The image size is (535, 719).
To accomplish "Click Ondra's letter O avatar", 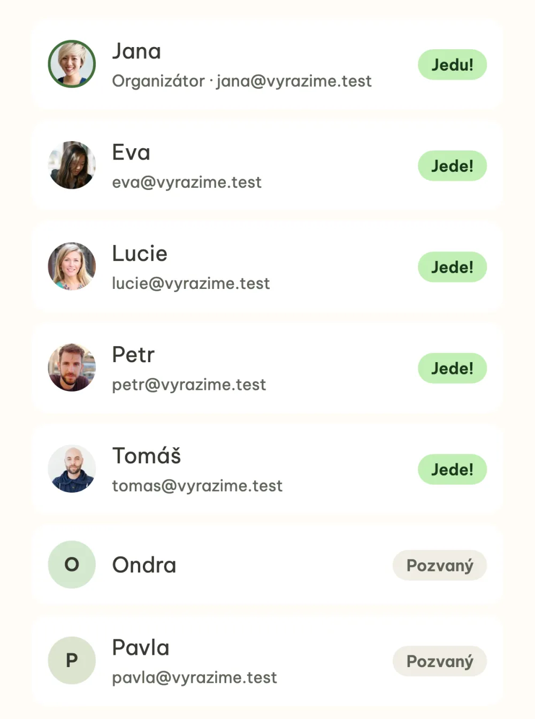I will [x=72, y=564].
